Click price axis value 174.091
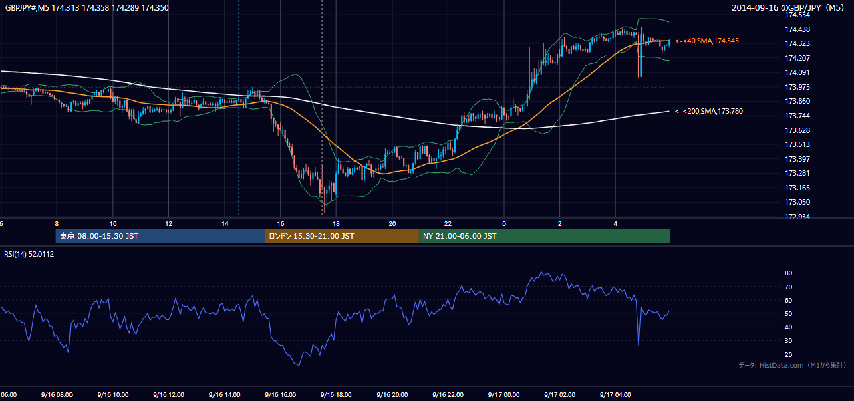Screen dimensions: 854x401 [797, 72]
